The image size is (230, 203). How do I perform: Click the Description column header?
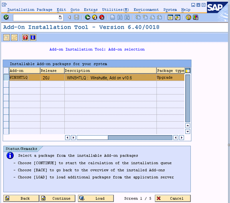pyautogui.click(x=111, y=71)
